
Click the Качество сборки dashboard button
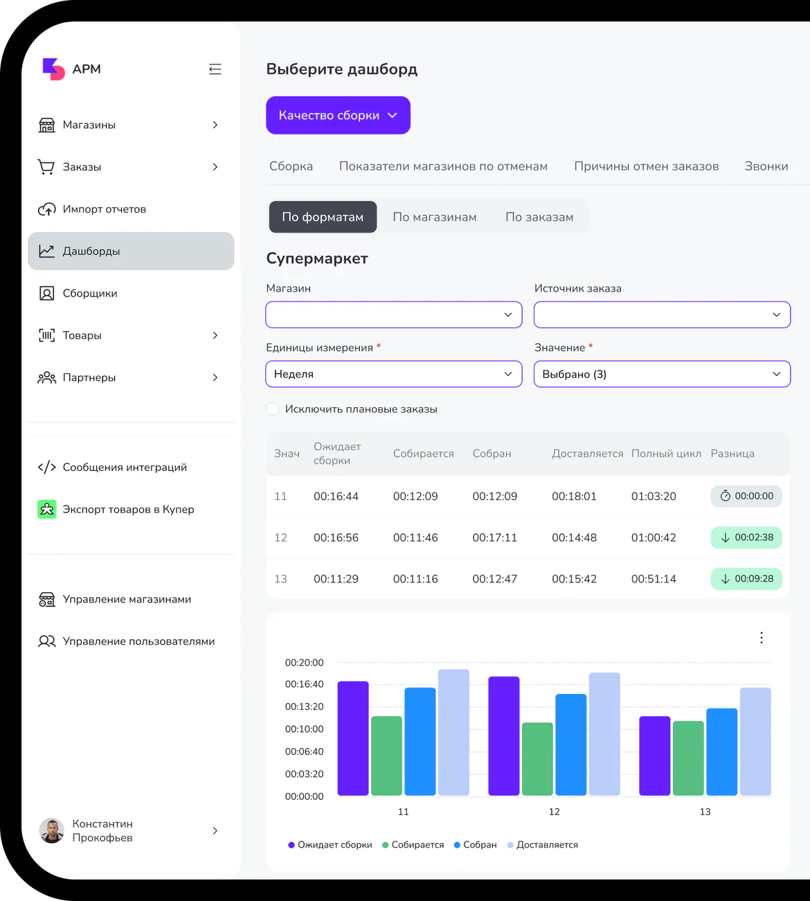[x=338, y=115]
